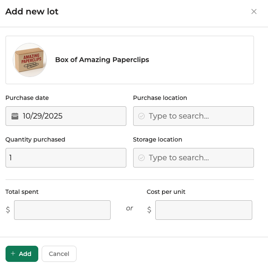The width and height of the screenshot is (268, 267).
Task: Focus the Cost per unit field
Action: click(x=203, y=210)
